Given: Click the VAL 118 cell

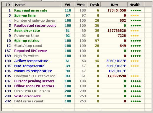Looking at the screenshot, I should (x=68, y=10).
